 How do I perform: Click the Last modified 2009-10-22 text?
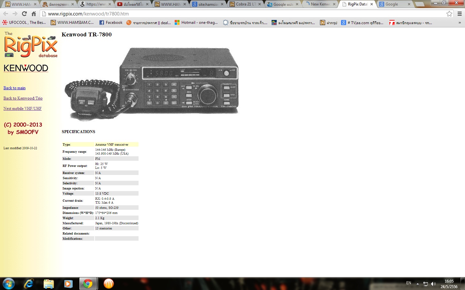coord(20,148)
